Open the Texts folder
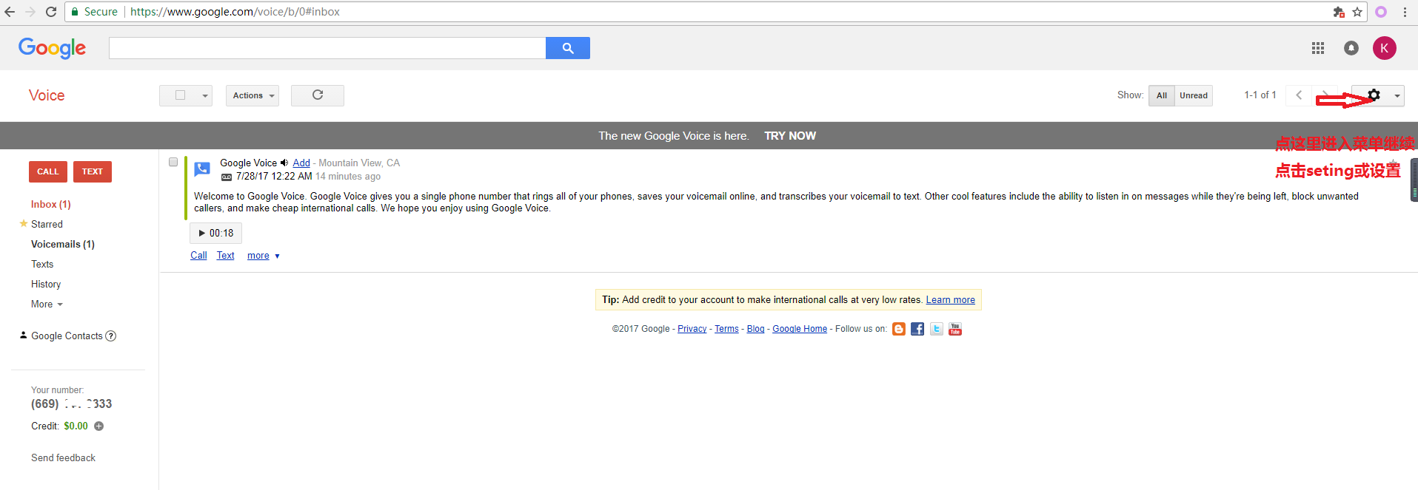This screenshot has width=1418, height=490. tap(42, 264)
